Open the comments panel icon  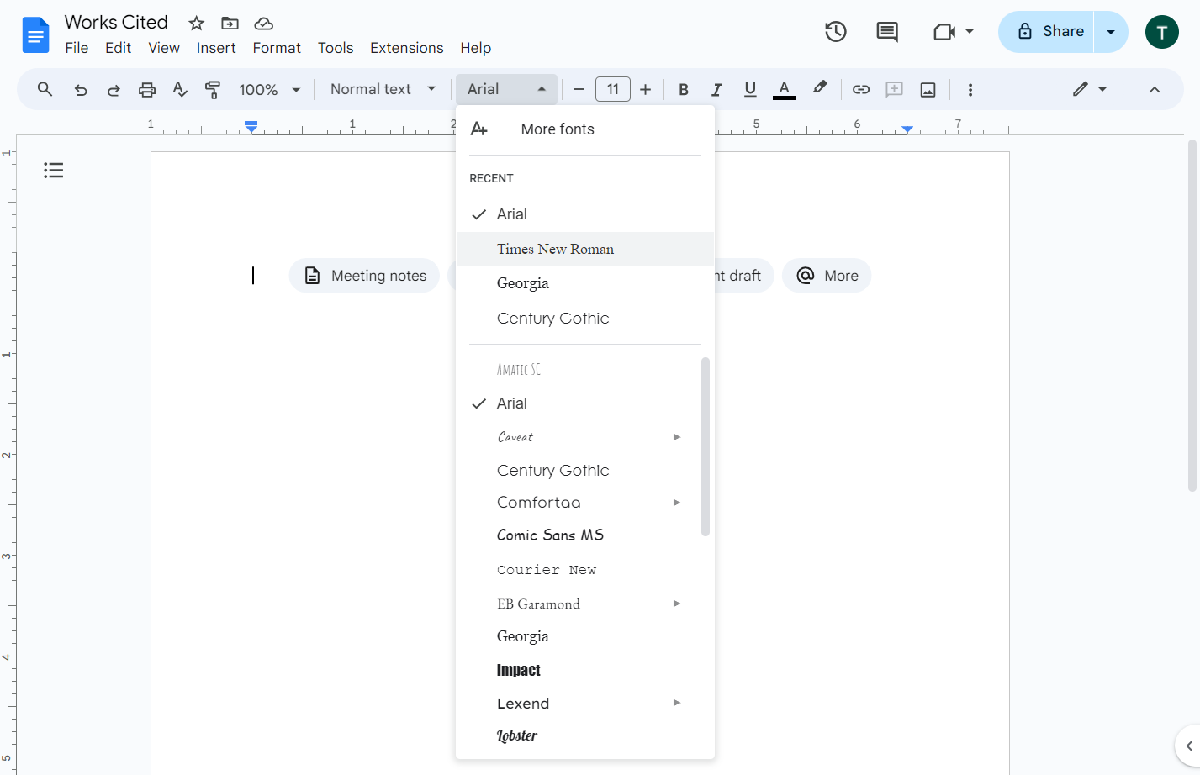pyautogui.click(x=887, y=32)
